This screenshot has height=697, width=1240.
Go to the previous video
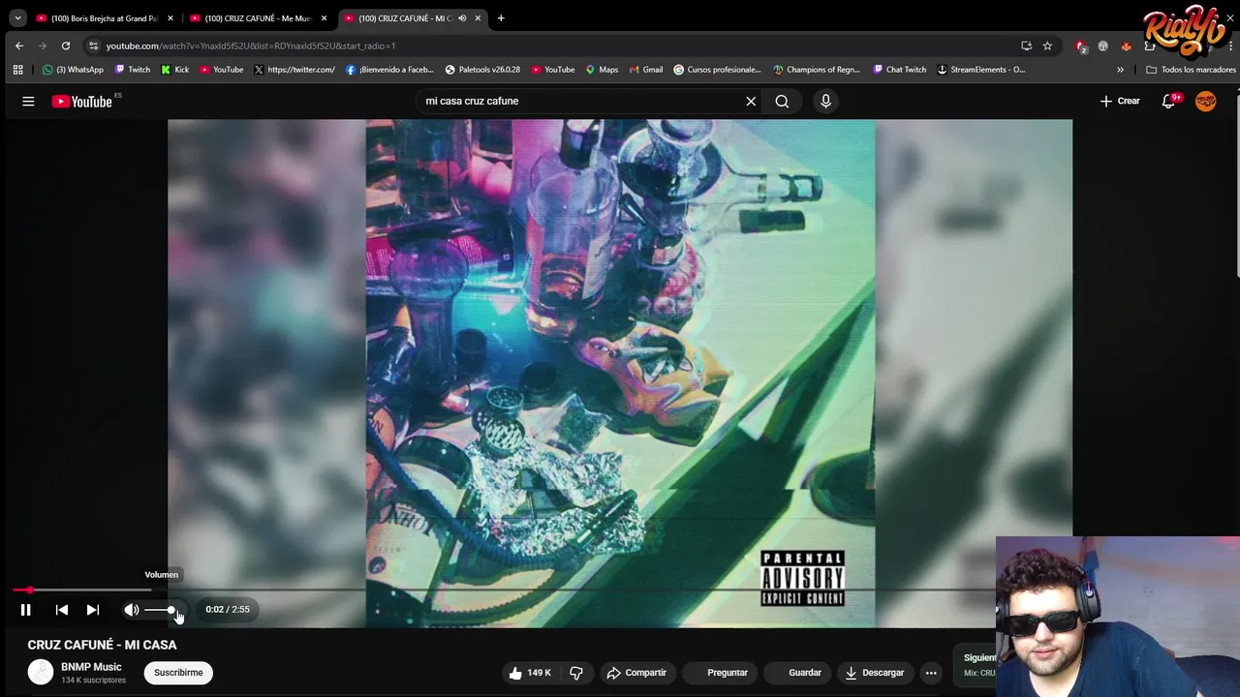pos(62,610)
